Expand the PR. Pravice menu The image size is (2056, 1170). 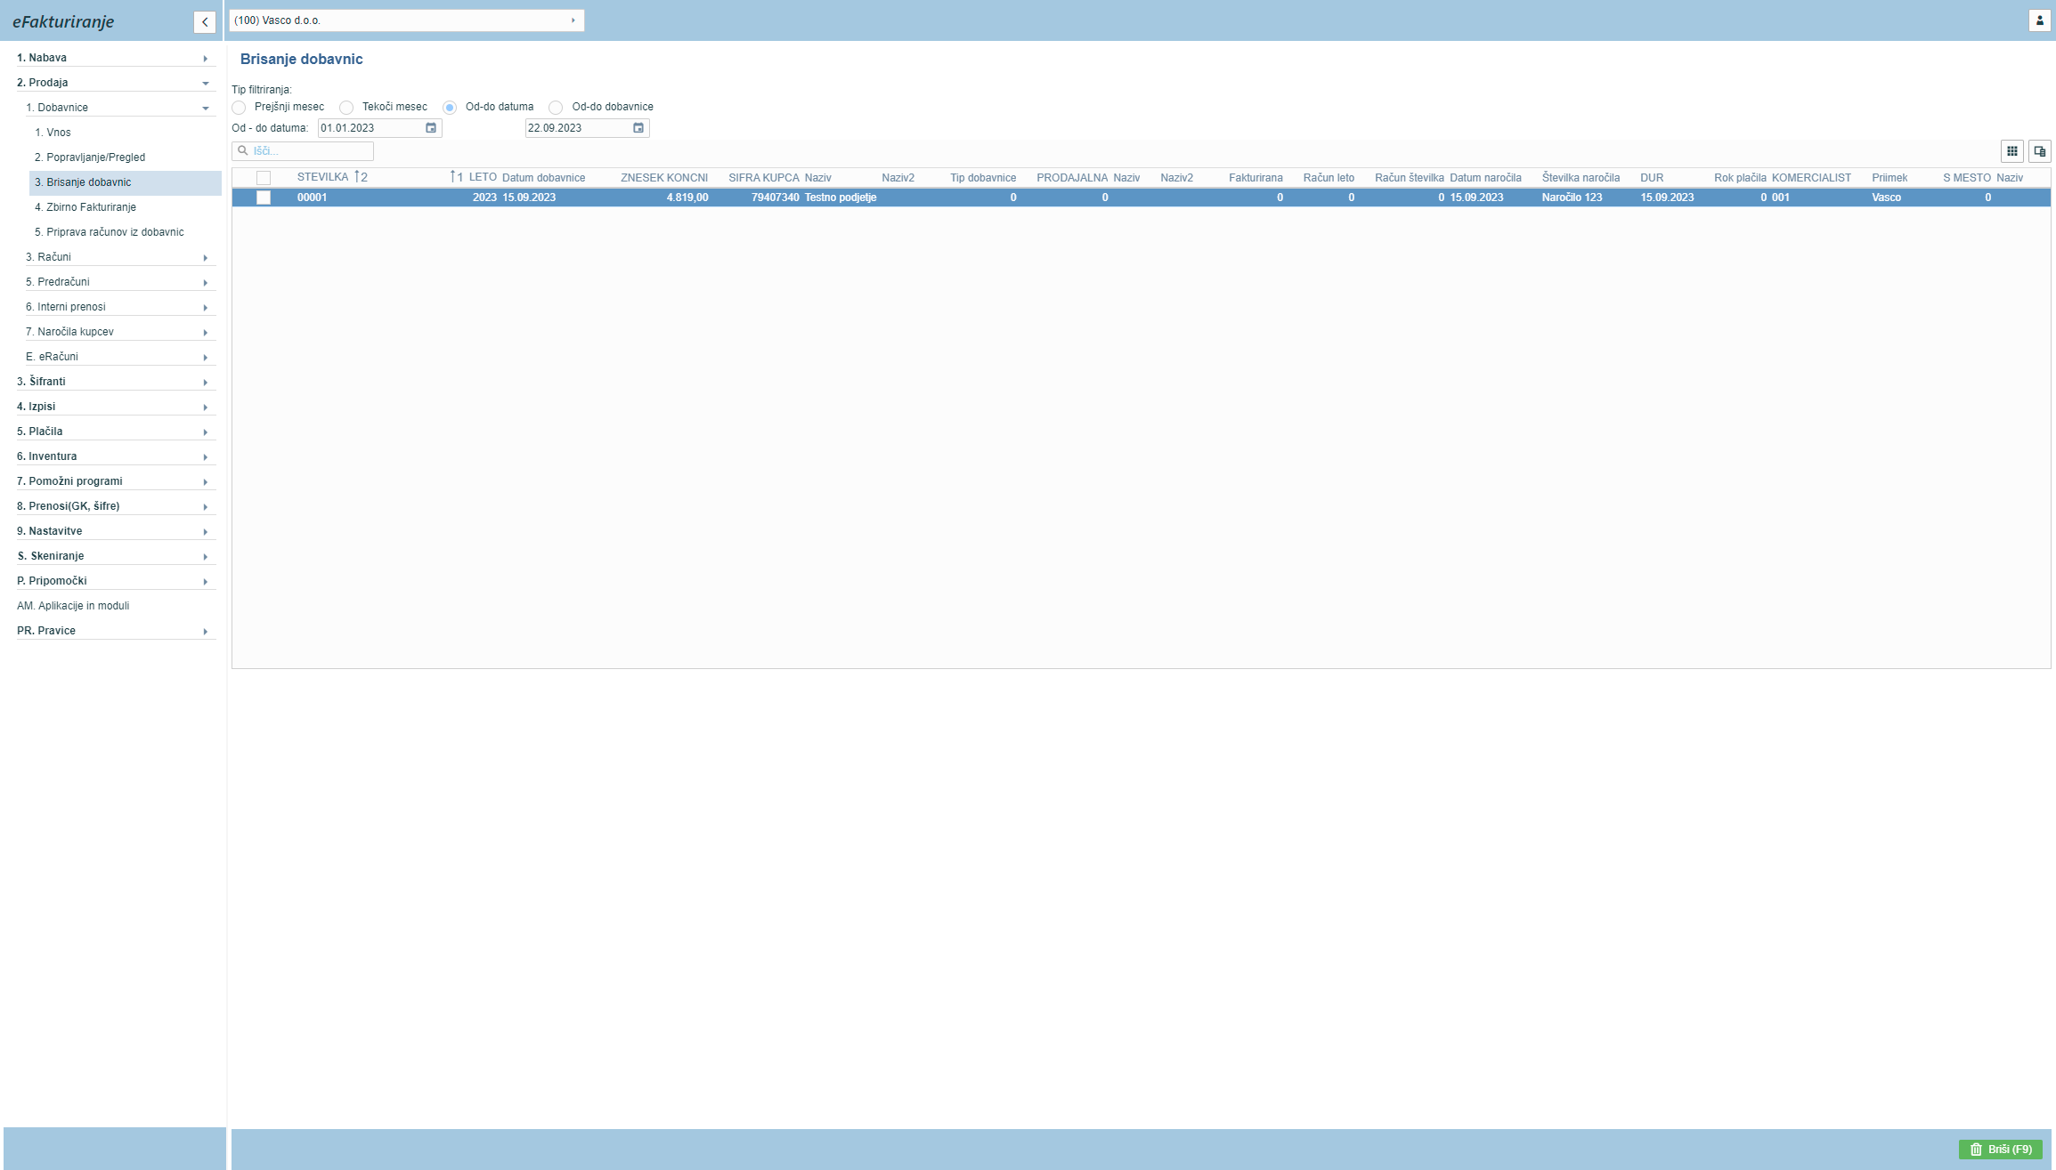coord(116,631)
